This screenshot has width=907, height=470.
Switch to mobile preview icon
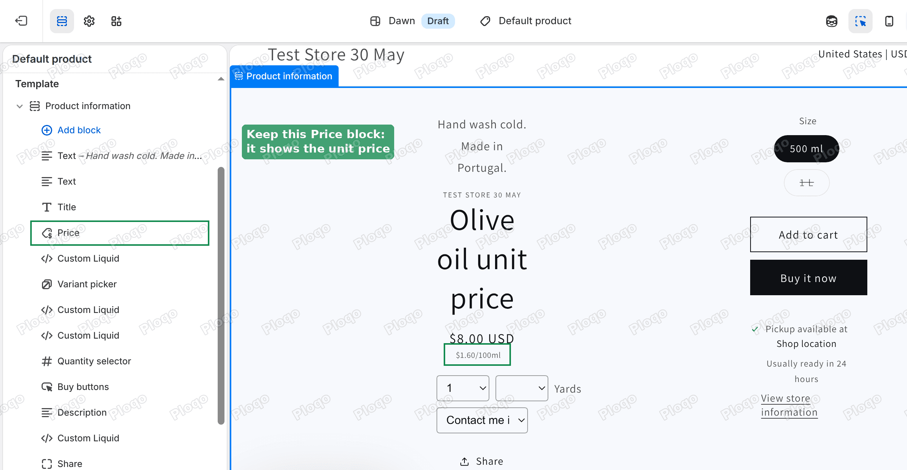click(889, 21)
